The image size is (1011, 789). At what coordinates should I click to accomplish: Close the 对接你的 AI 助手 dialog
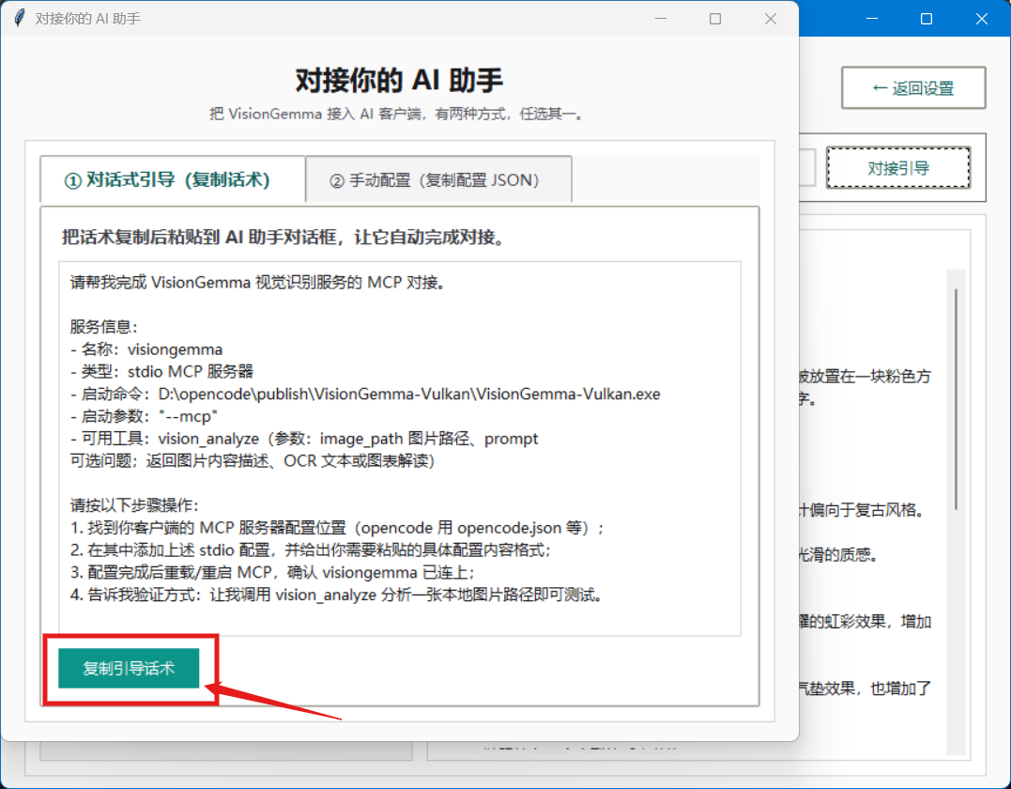(771, 19)
